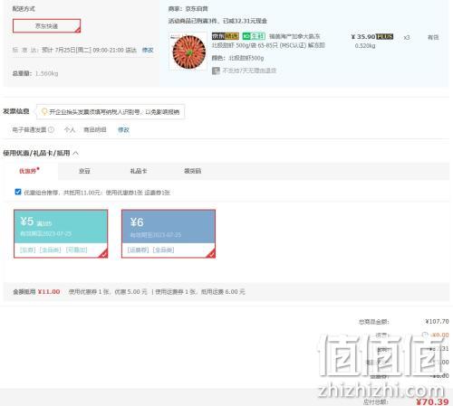Toggle the 优惠组合推荐 checkbox
The height and width of the screenshot is (406, 453).
[x=18, y=192]
